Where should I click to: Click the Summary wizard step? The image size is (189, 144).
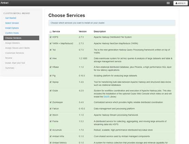[x=10, y=68]
